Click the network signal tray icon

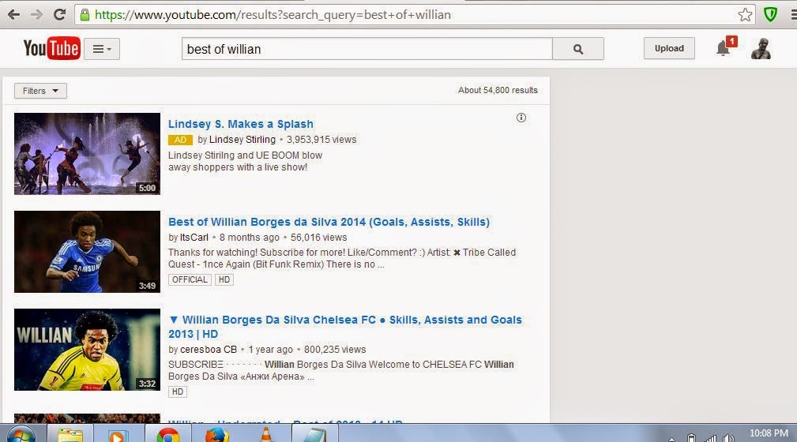point(710,438)
